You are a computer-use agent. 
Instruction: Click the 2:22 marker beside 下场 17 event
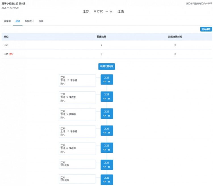(107, 80)
